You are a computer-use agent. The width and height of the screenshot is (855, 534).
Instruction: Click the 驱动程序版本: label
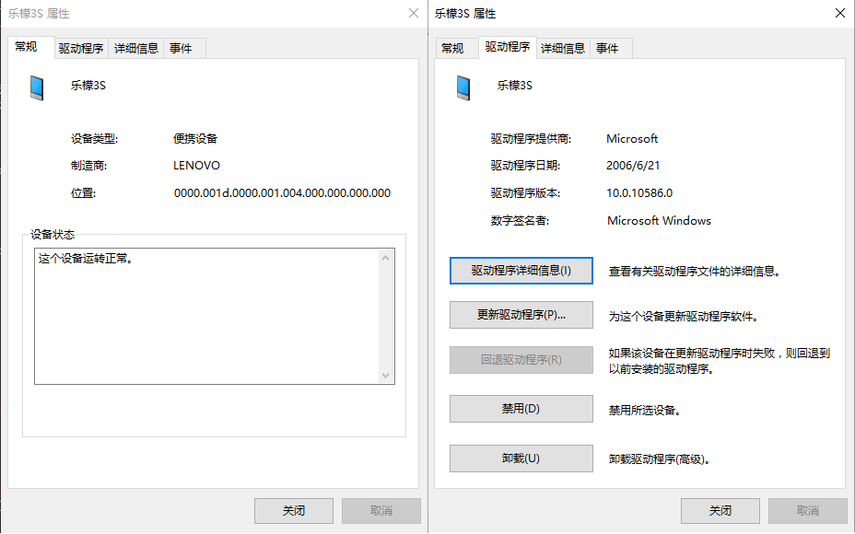[526, 193]
